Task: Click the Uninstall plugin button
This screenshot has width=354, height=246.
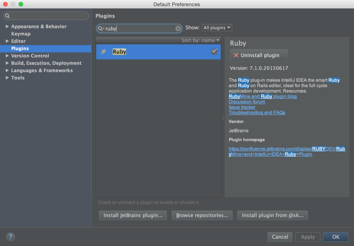Action: [259, 56]
